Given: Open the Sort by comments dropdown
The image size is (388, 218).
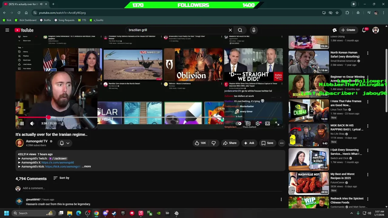Looking at the screenshot, I should (x=61, y=178).
